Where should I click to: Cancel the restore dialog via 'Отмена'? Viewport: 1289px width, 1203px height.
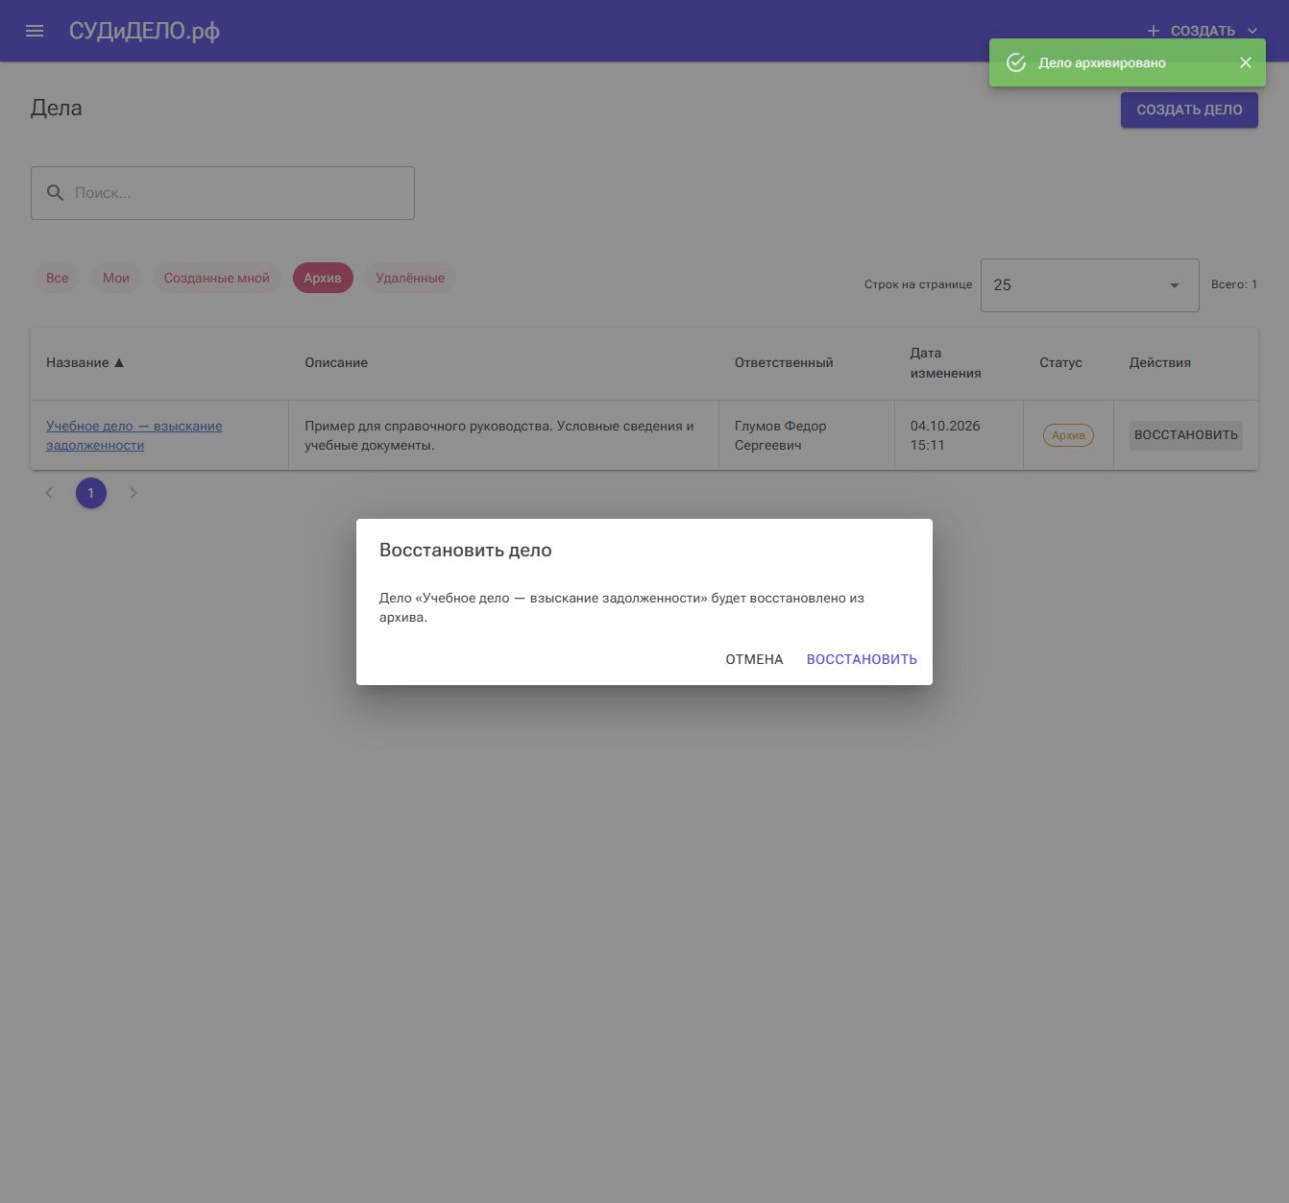click(754, 659)
